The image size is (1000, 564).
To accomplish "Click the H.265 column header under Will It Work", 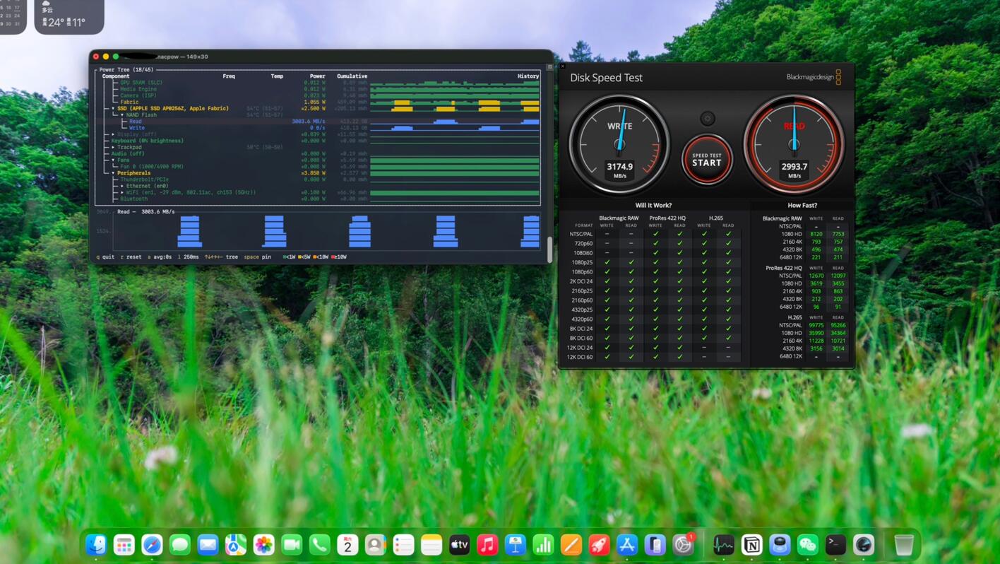I will [716, 218].
